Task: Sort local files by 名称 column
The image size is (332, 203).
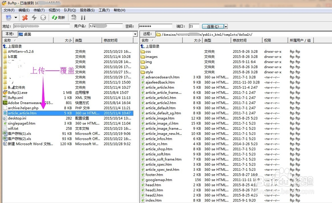Action: tap(28, 40)
